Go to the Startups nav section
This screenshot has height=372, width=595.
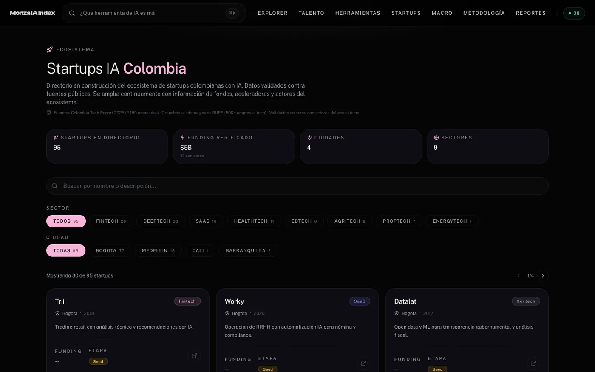[406, 13]
